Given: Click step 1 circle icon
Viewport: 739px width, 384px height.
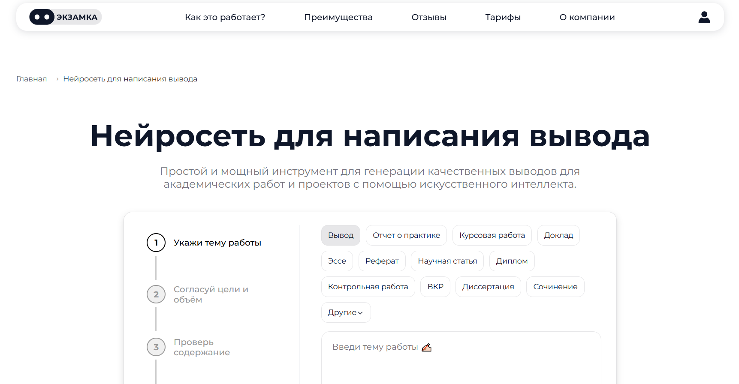Looking at the screenshot, I should 156,243.
